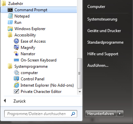Go back with the Zurück link
Screen dimensions: 133x124
(x=19, y=101)
